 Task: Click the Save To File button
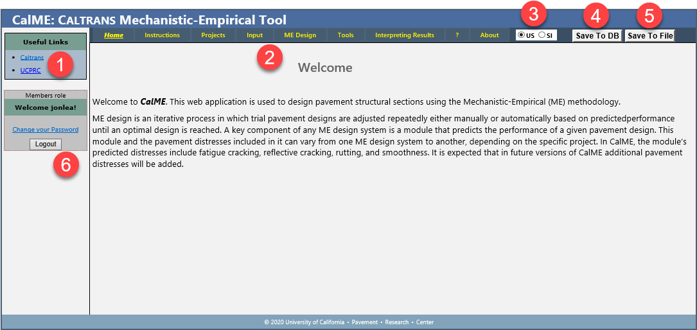[x=650, y=36]
